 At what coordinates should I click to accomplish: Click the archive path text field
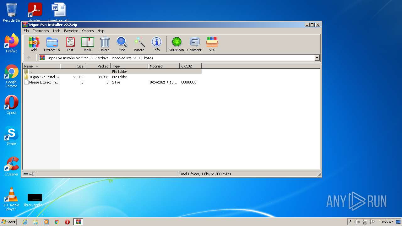[x=177, y=58]
